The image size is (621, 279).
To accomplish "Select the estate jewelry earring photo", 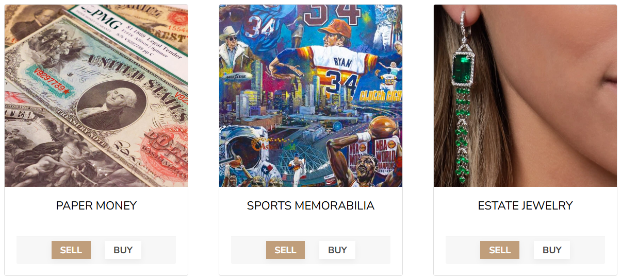I will [x=525, y=96].
